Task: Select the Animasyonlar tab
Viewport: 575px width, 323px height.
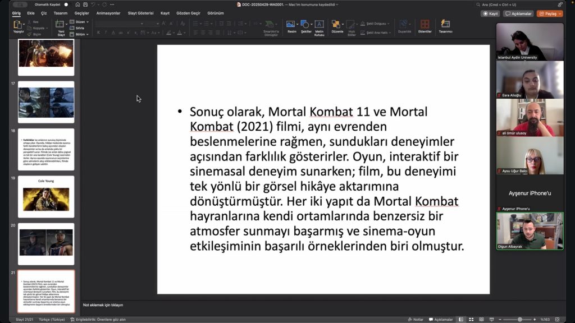Action: (108, 13)
